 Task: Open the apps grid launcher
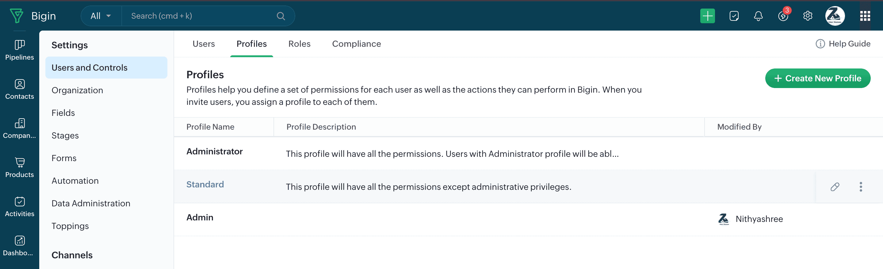point(865,16)
